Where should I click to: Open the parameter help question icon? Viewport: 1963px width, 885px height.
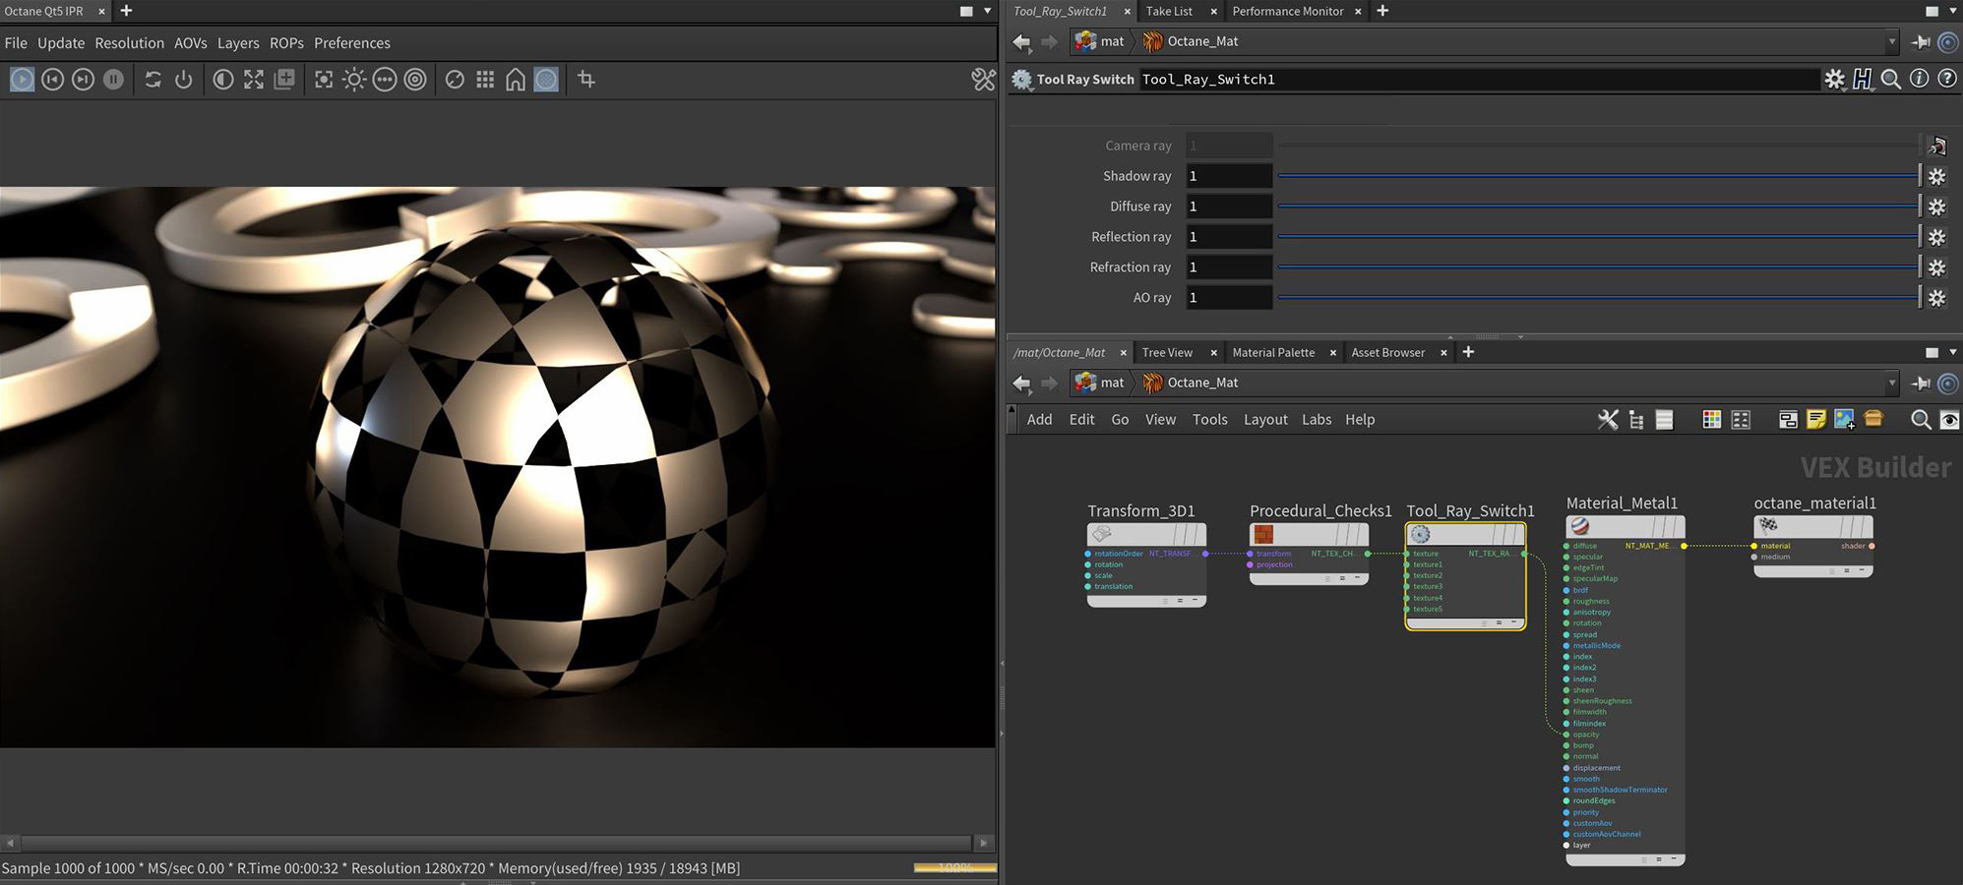tap(1946, 80)
